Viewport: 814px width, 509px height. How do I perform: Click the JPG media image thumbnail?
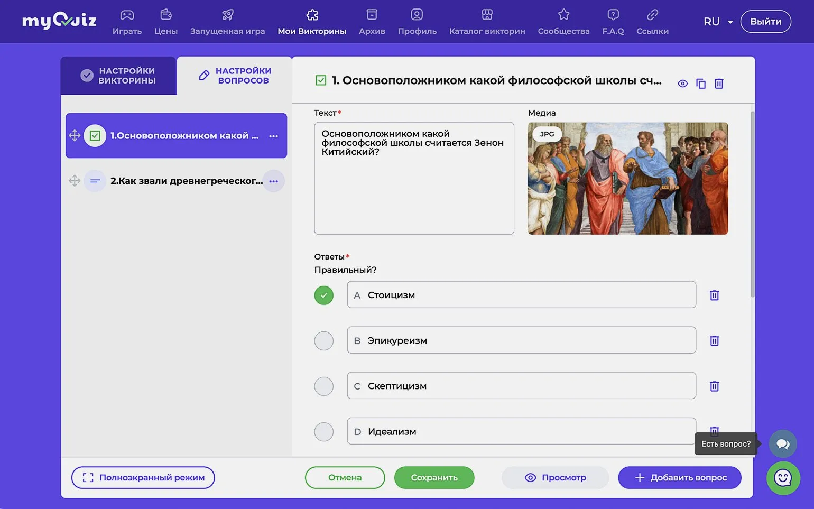(627, 179)
